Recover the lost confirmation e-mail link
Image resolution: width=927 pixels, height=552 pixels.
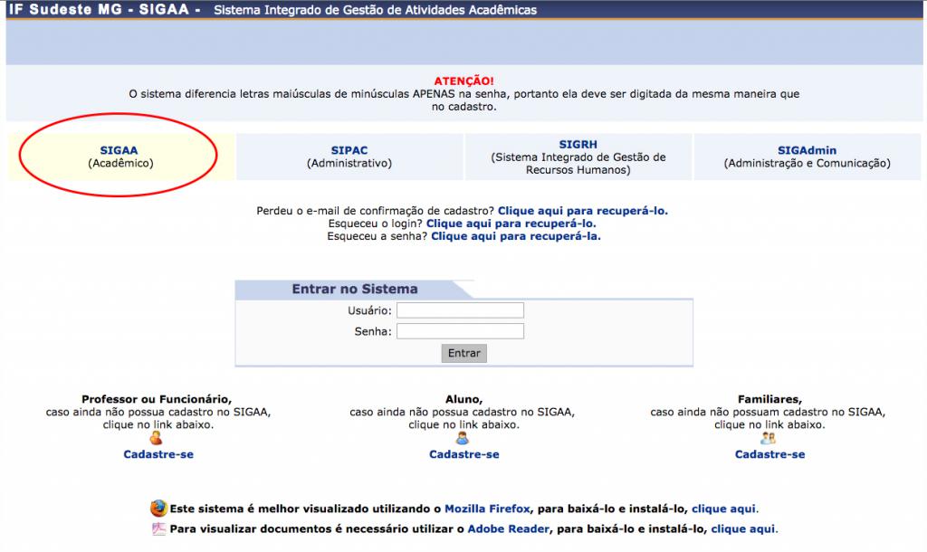tap(582, 211)
